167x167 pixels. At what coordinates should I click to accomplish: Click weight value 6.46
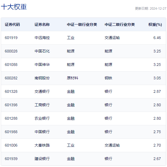click(x=157, y=38)
